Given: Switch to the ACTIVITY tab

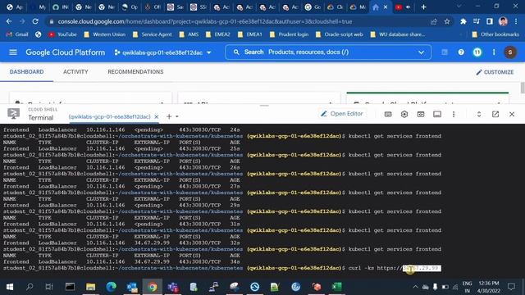Looking at the screenshot, I should click(x=75, y=72).
